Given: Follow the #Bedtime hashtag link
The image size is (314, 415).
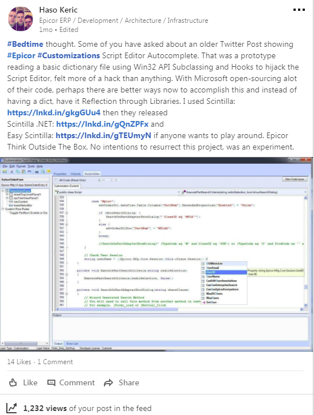Looking at the screenshot, I should (x=25, y=44).
